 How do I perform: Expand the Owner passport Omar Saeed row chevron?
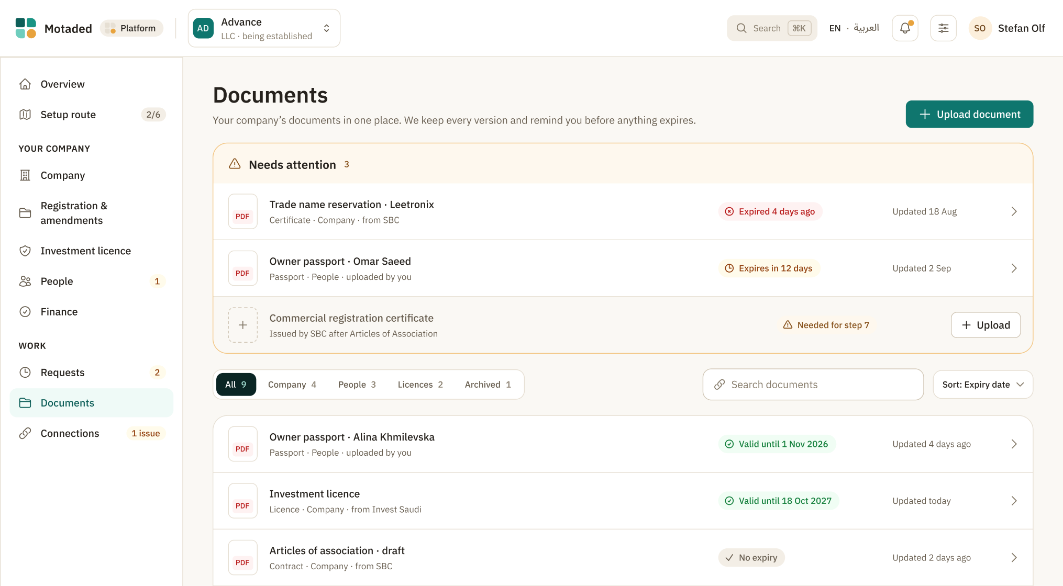coord(1014,268)
